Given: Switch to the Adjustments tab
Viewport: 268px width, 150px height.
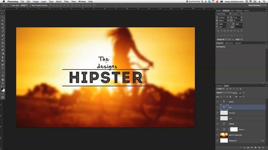Looking at the screenshot, I should (x=229, y=43).
